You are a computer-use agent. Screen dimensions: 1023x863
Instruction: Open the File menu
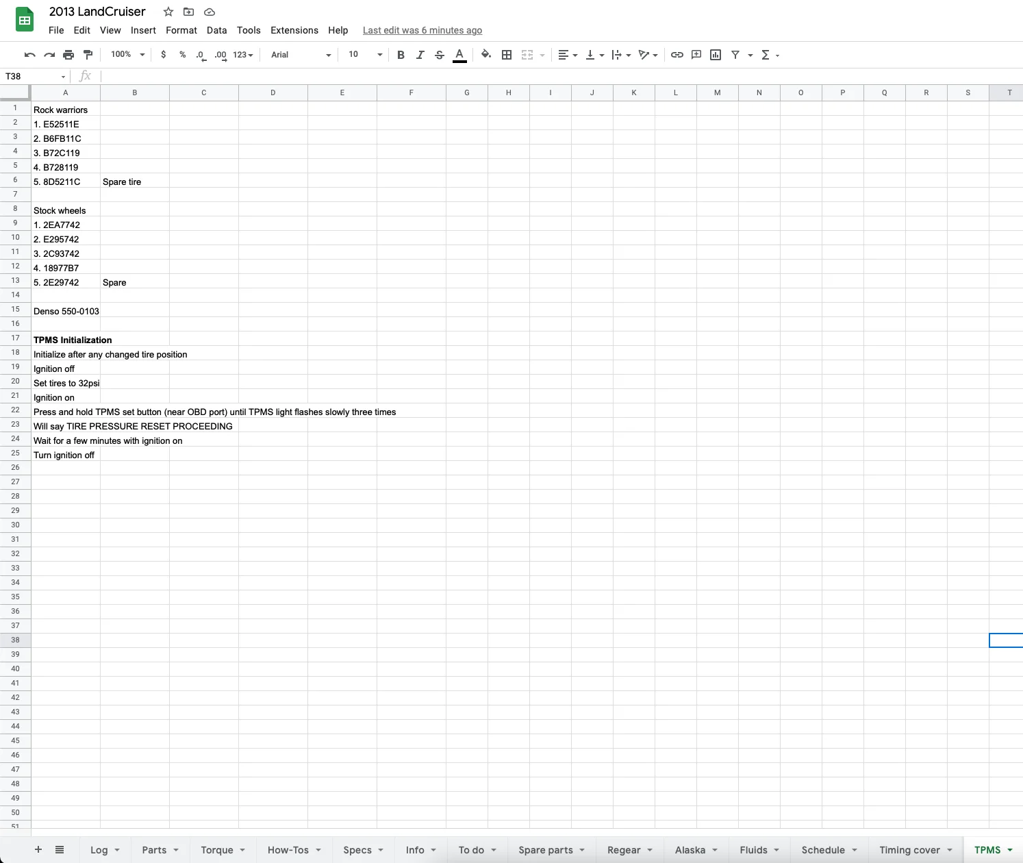pyautogui.click(x=56, y=30)
